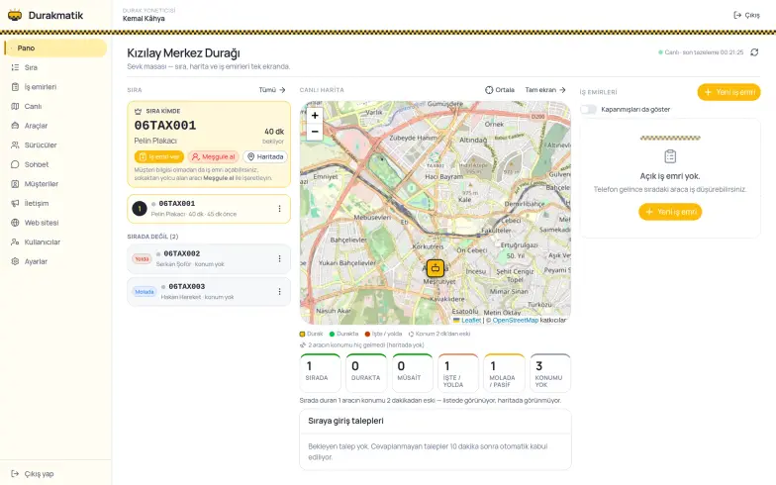Toggle Kapanmışları da göster switch

point(588,109)
